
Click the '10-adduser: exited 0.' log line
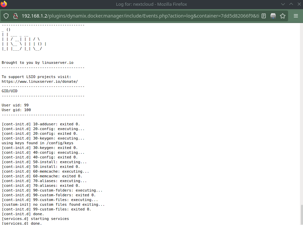click(41, 124)
